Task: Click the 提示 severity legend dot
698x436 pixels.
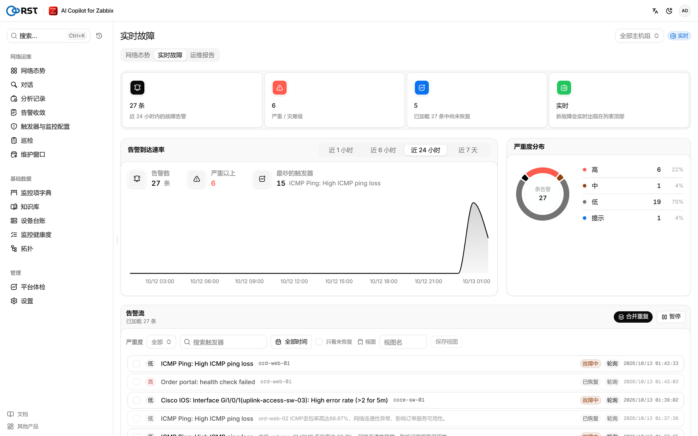Action: click(585, 218)
